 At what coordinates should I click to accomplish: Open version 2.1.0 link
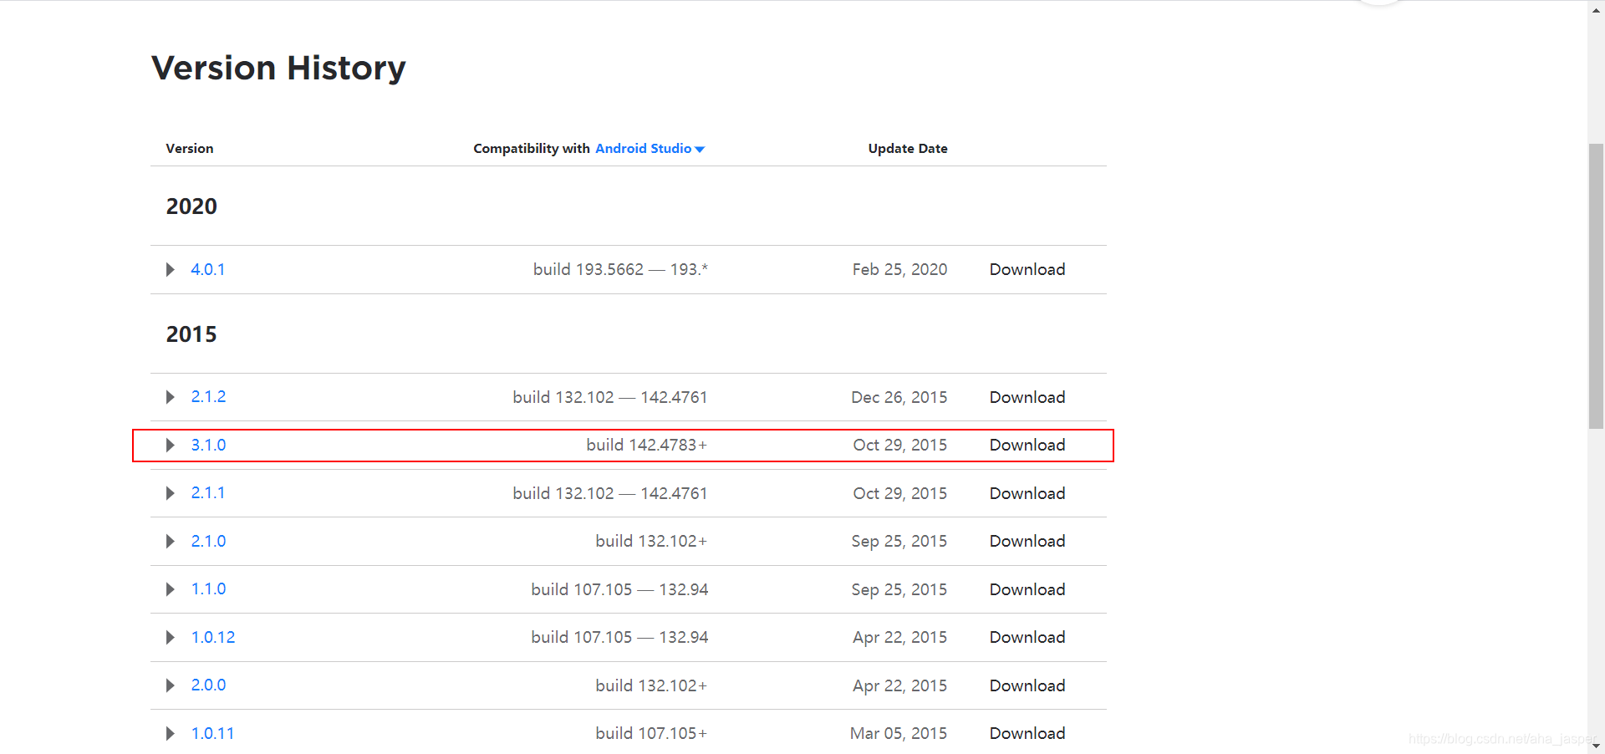click(208, 541)
